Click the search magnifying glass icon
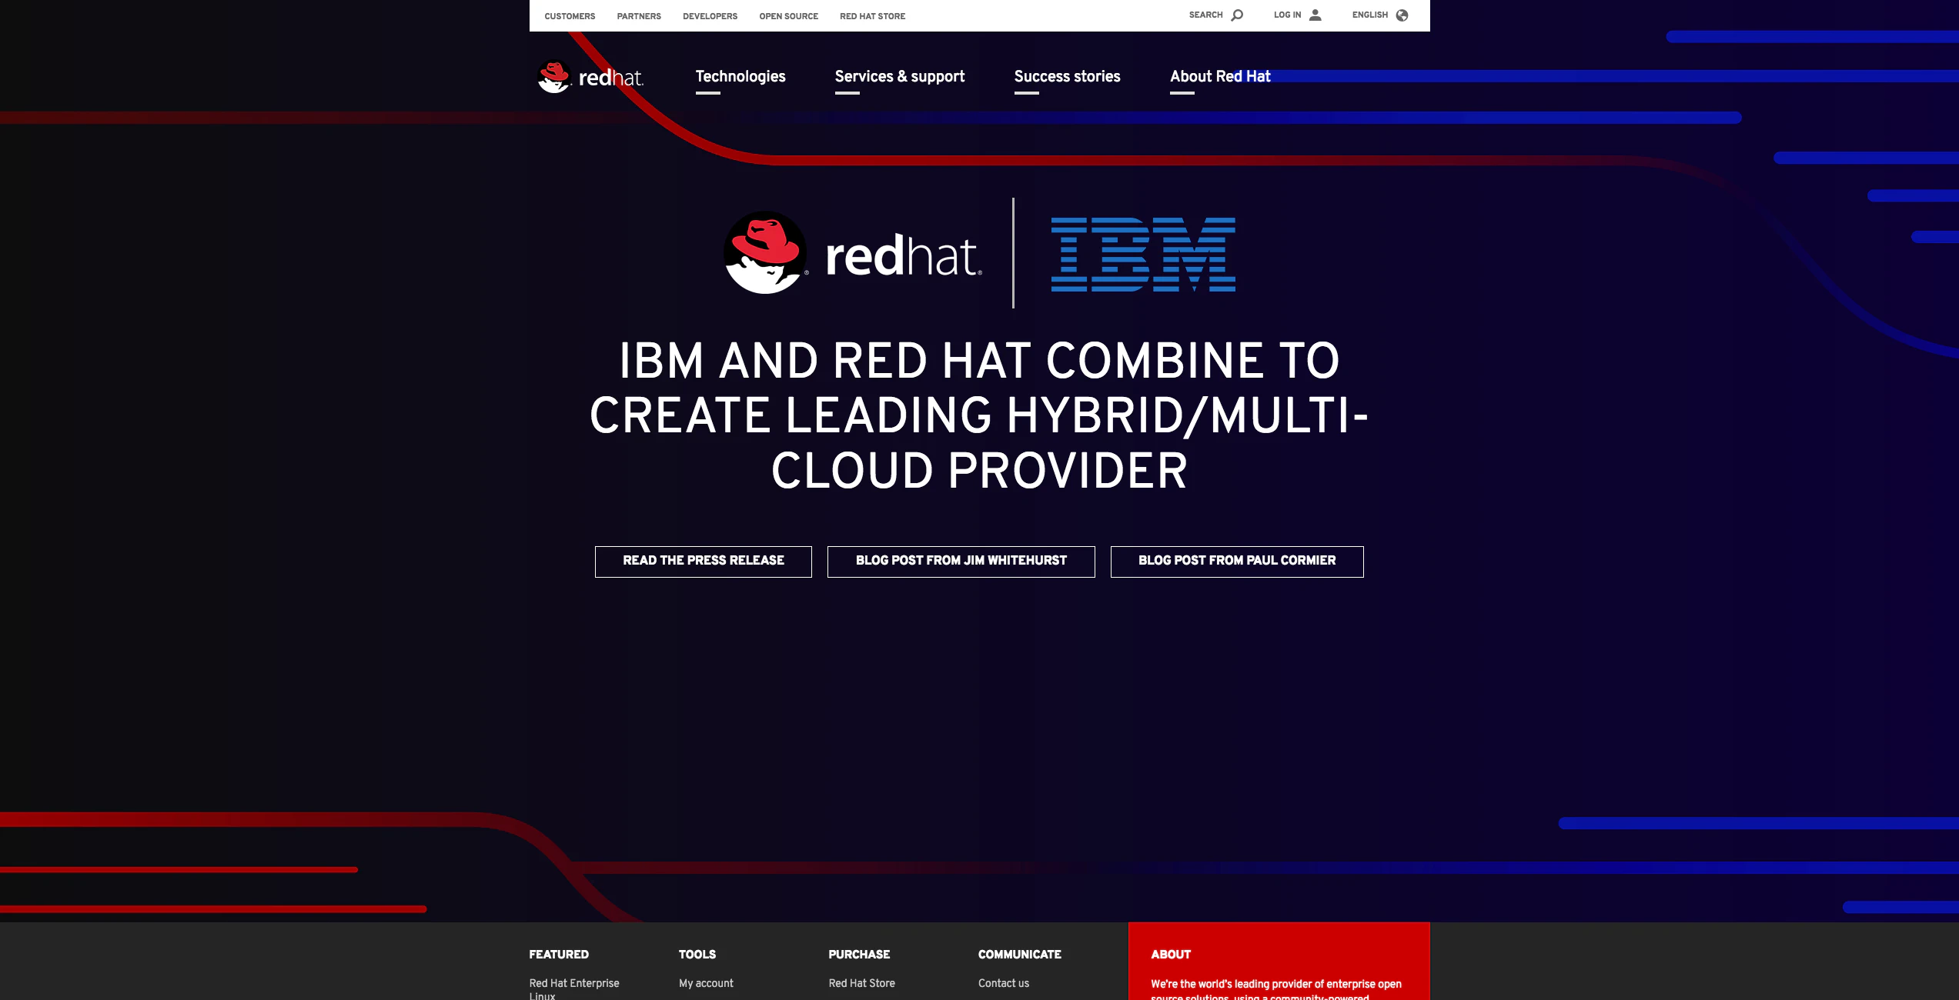This screenshot has height=1000, width=1959. [1237, 15]
